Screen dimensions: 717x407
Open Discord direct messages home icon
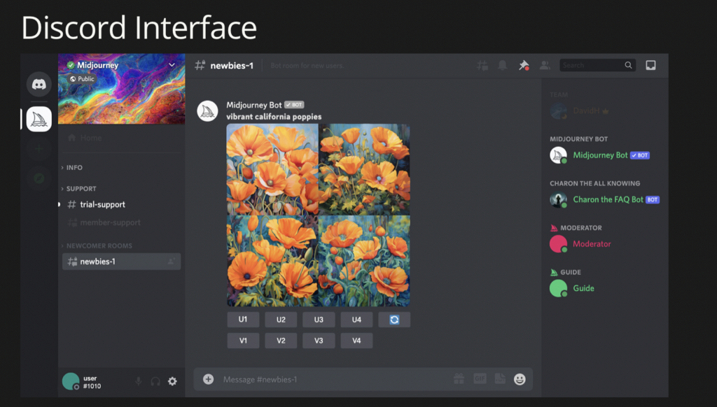(x=39, y=84)
